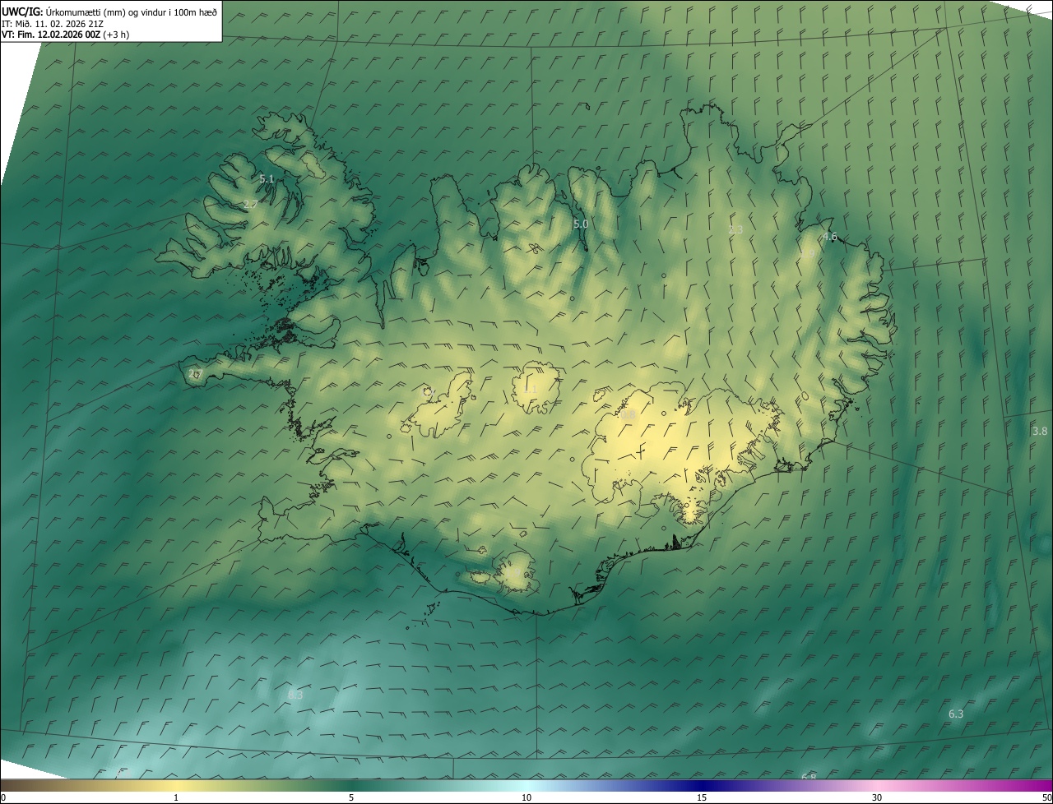
Task: Click the '30' tick label on the color scale
Action: click(877, 797)
